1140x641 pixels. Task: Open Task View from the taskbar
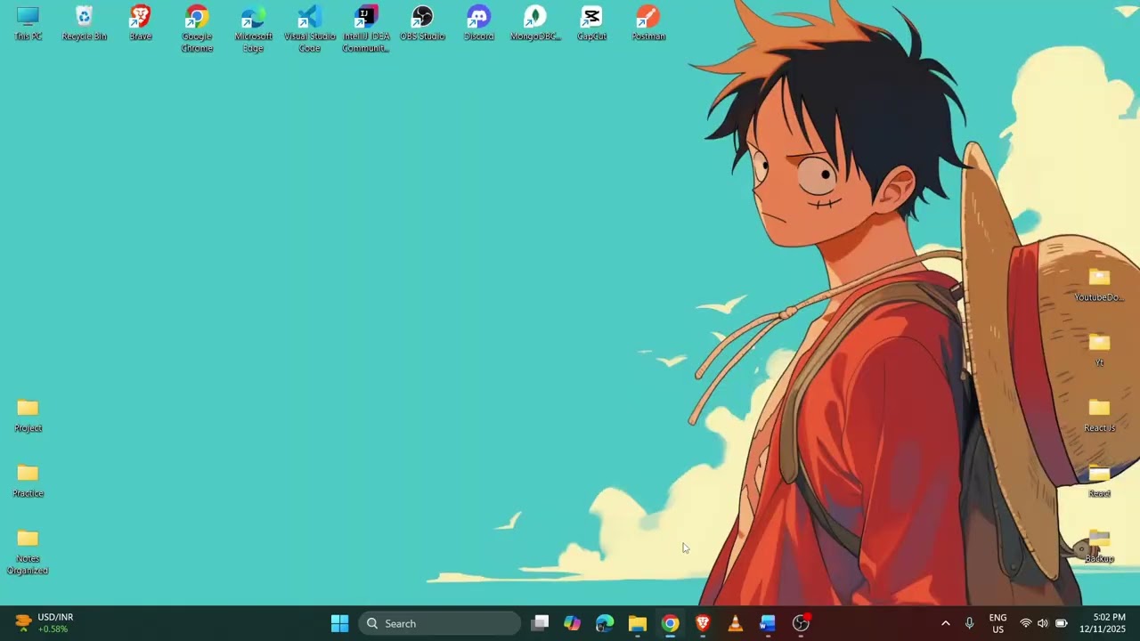click(x=540, y=623)
